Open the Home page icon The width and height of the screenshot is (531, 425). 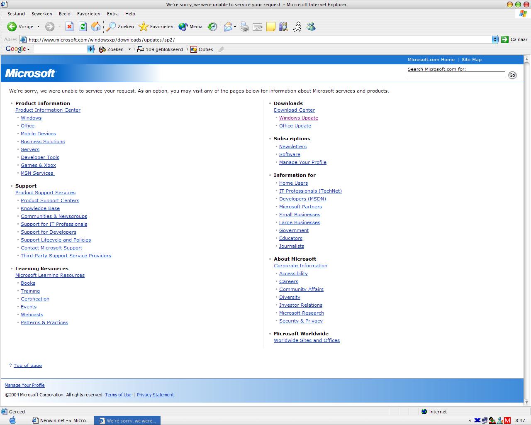pos(95,26)
